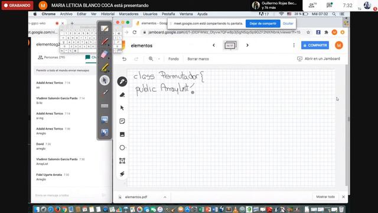Open the Chat tab in Meet panel
378x213 pixels.
90,57
